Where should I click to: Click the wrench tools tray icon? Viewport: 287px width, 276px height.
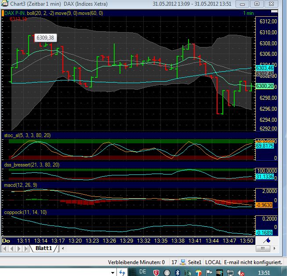point(219,272)
